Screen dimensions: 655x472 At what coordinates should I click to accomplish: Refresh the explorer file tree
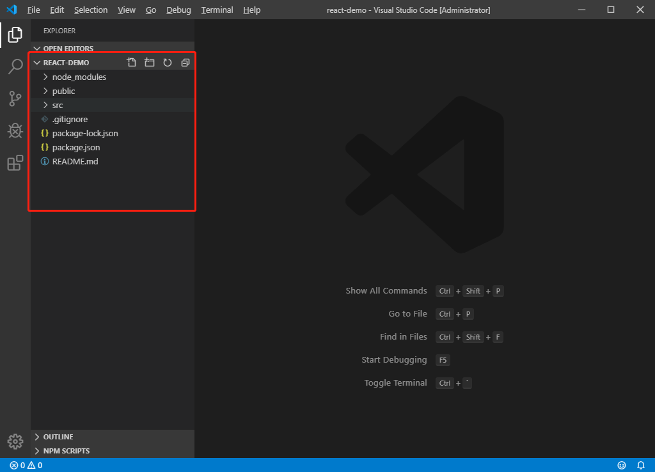tap(167, 62)
